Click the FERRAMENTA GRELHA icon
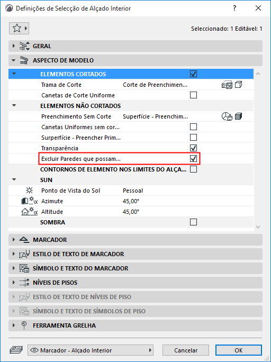Viewport: 271px width, 362px height. pyautogui.click(x=24, y=325)
